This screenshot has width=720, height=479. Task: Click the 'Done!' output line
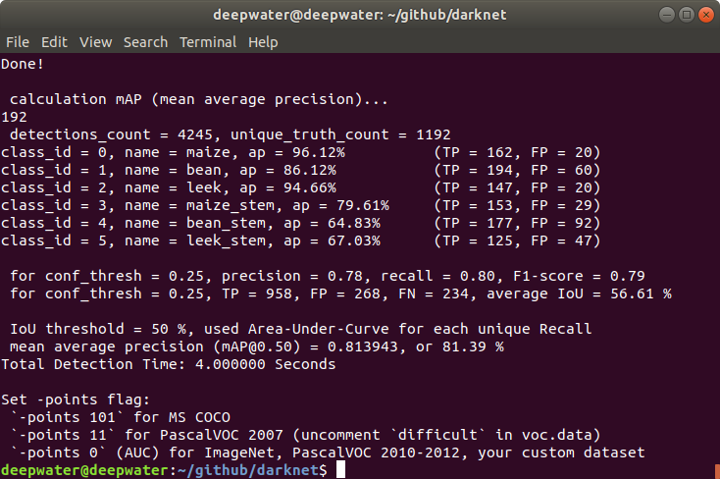[22, 64]
